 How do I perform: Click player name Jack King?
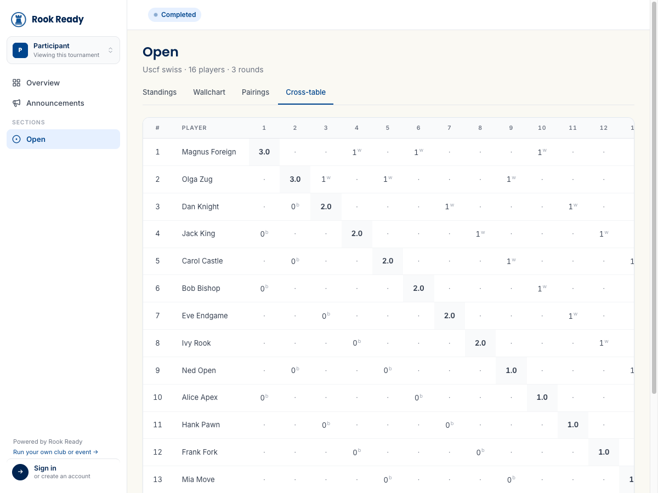(198, 233)
